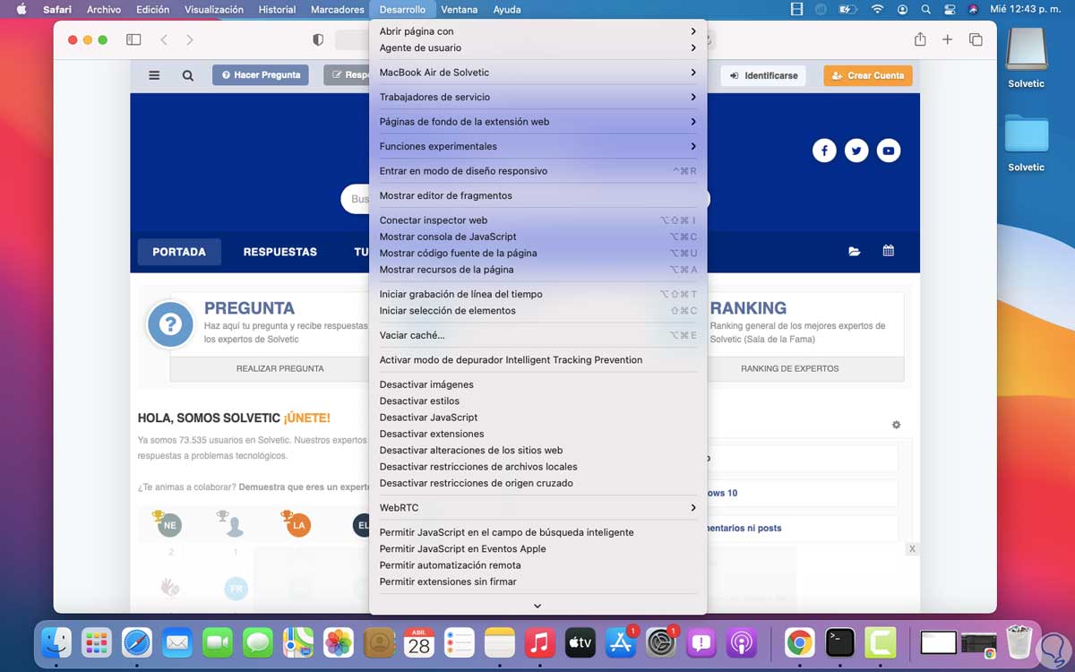Open Messages from the Dock
This screenshot has width=1075, height=672.
tap(258, 642)
